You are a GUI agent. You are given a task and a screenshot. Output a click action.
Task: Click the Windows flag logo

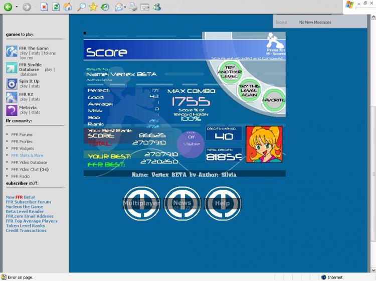coord(349,5)
